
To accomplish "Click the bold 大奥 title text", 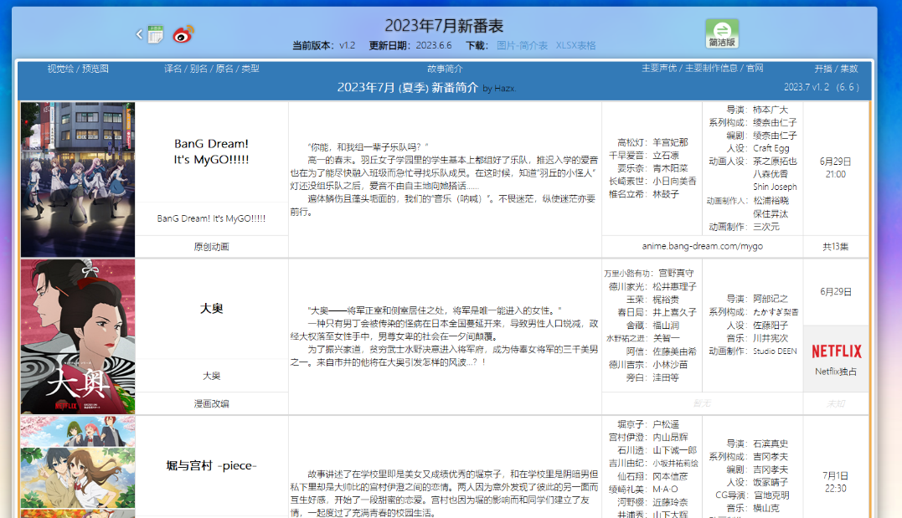I will click(x=211, y=309).
